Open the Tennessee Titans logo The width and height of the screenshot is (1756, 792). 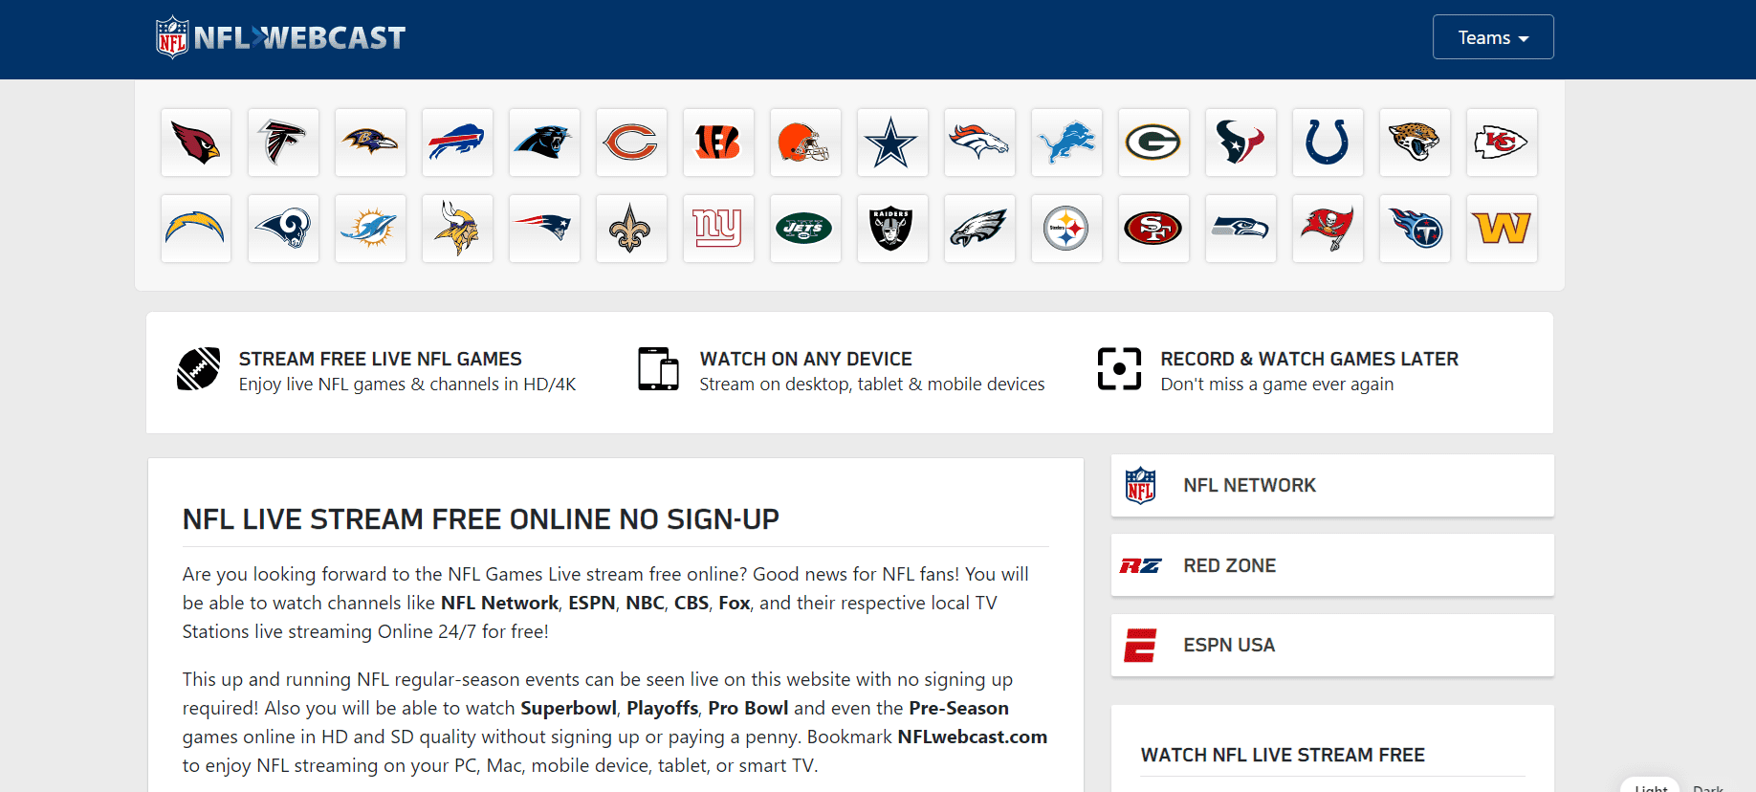pyautogui.click(x=1415, y=229)
